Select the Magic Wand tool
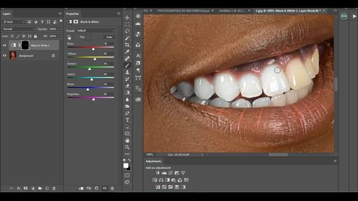This screenshot has width=358, height=201. click(127, 38)
